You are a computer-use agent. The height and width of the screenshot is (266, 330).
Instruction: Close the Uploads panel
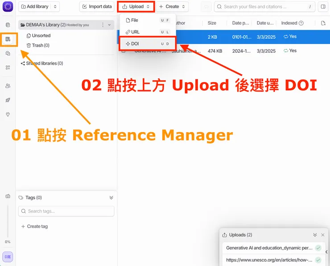point(322,235)
